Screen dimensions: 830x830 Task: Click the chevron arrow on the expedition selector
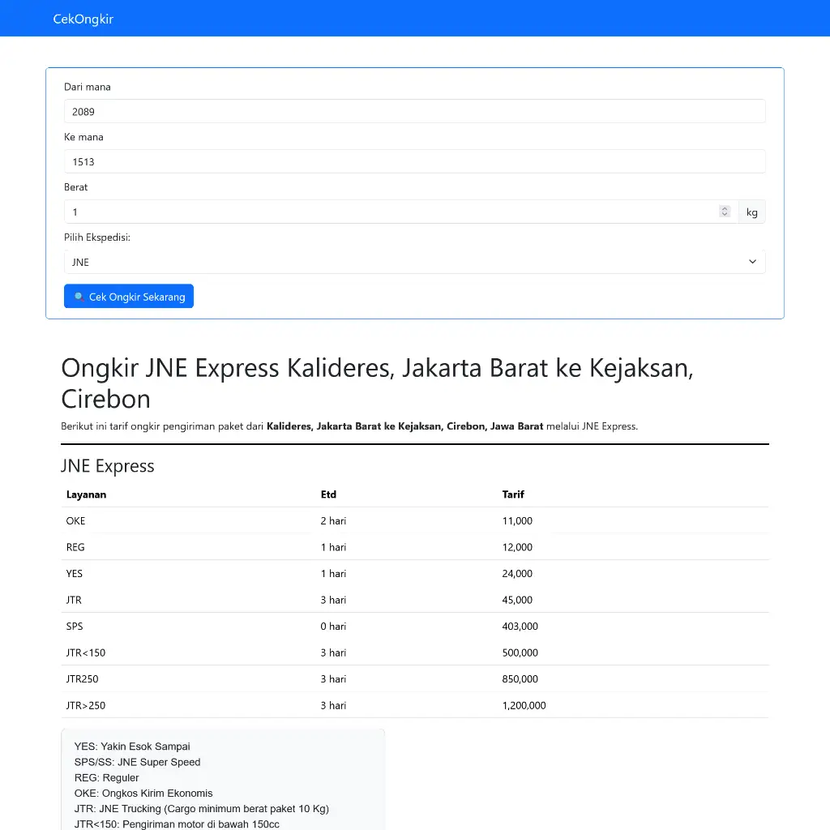752,262
